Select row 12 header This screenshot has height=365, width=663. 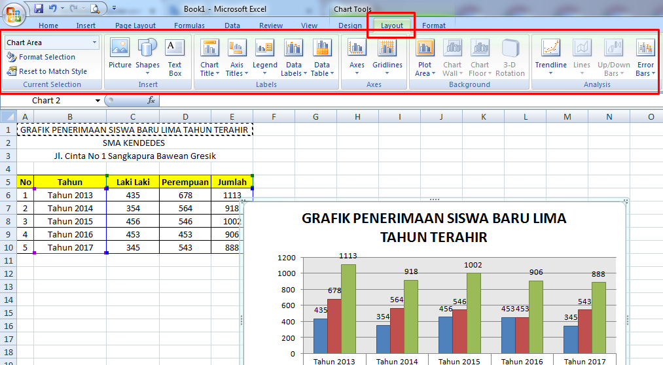pos(9,273)
